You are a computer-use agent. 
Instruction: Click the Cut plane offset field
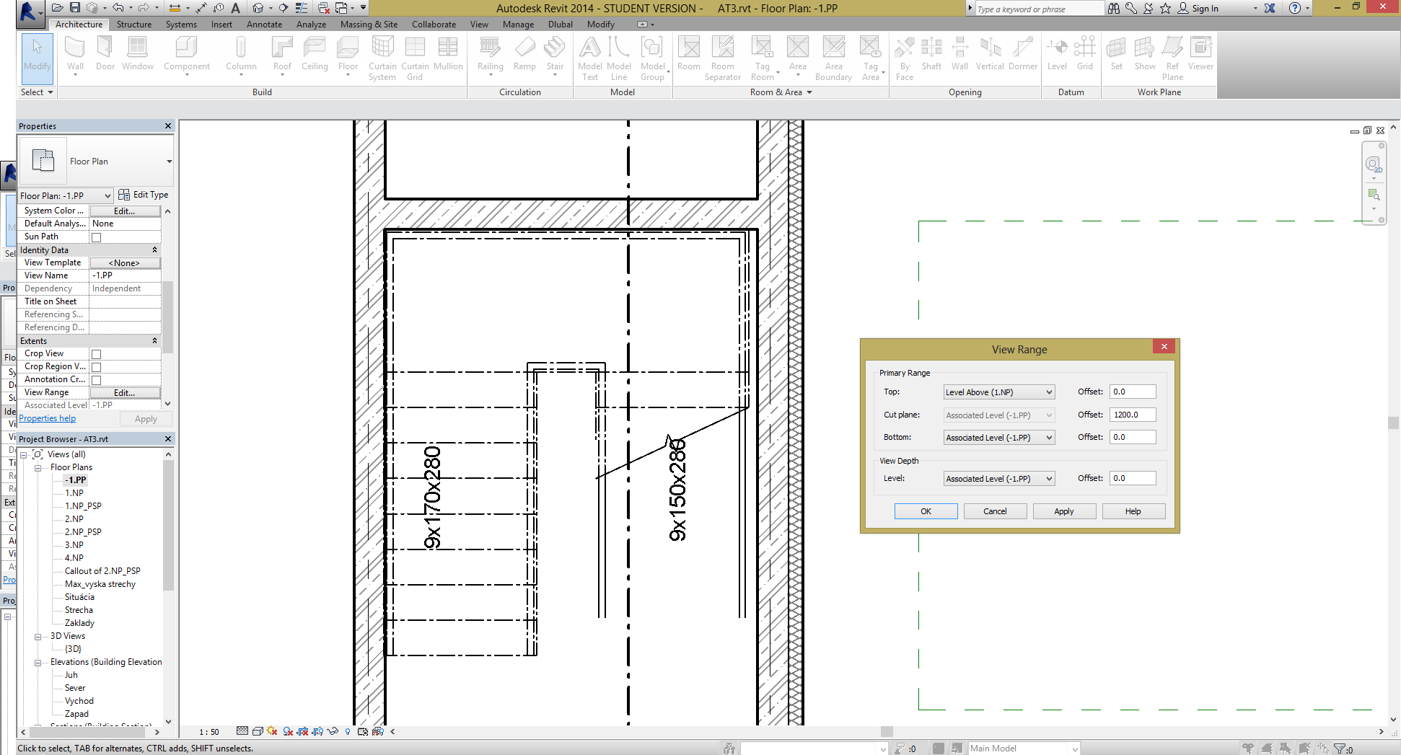(1132, 415)
